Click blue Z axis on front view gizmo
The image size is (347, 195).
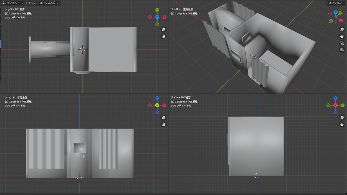tap(157, 98)
